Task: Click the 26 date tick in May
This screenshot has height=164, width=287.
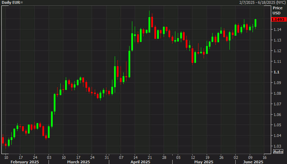Action: 222,157
